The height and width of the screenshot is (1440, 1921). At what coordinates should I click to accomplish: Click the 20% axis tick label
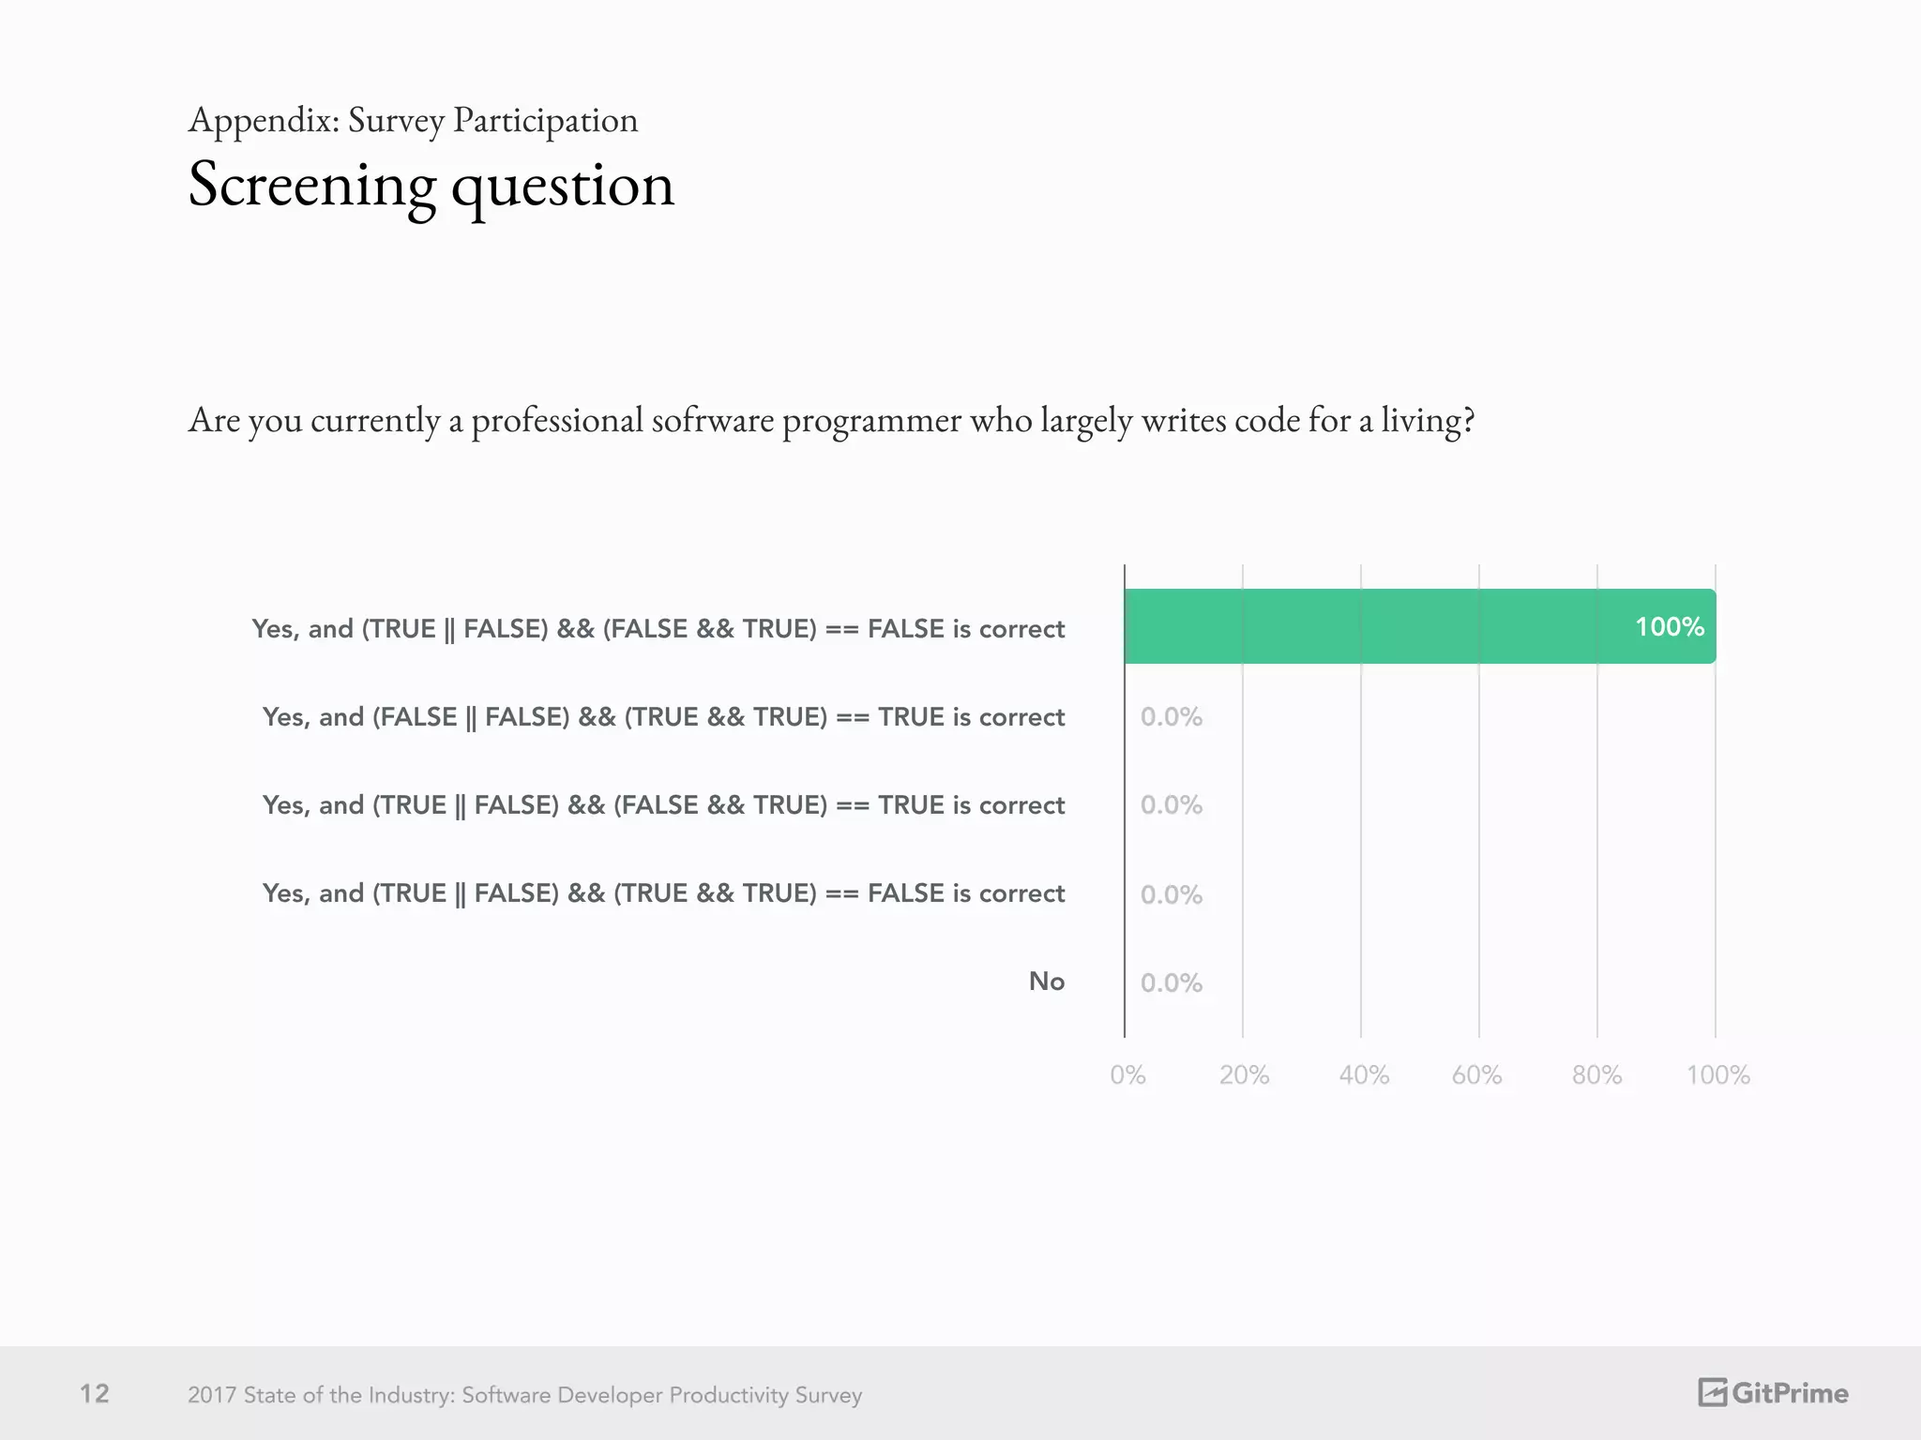point(1244,1075)
